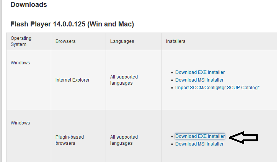Download EXE Installer for plugin-based browsers
Screen dimensions: 279x162
(200, 136)
